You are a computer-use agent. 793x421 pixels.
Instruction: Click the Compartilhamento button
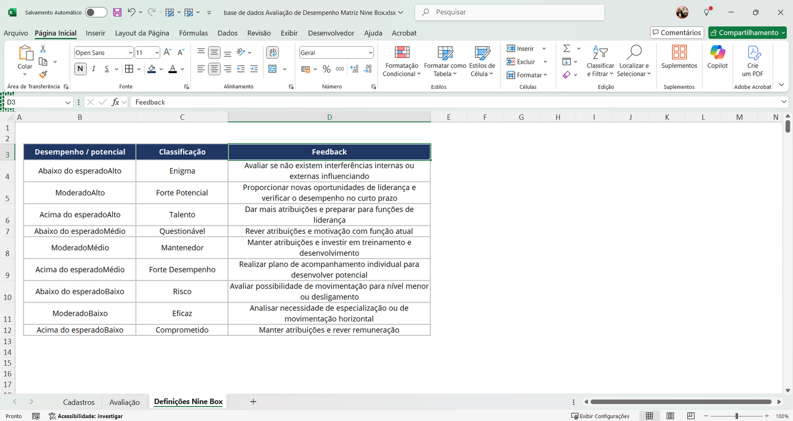747,32
